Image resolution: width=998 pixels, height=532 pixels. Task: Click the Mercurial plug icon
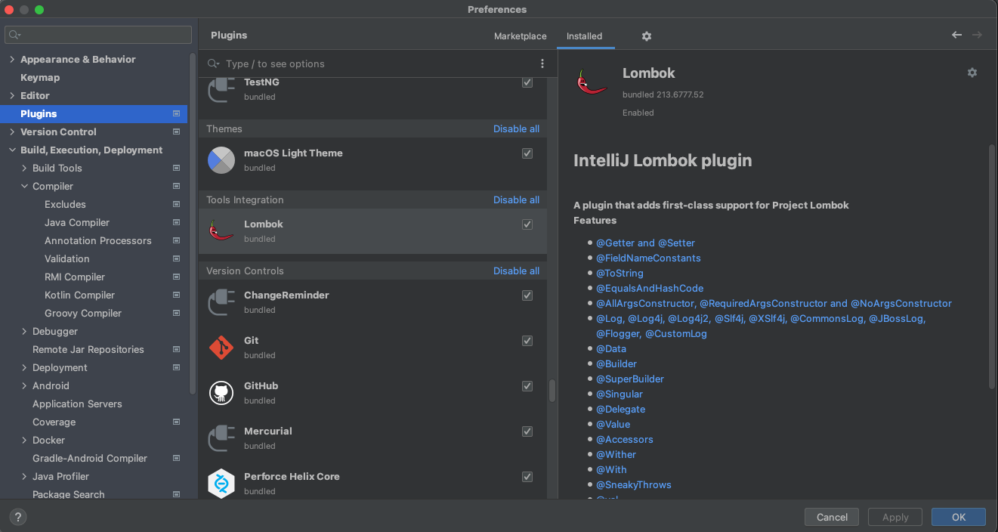(221, 438)
